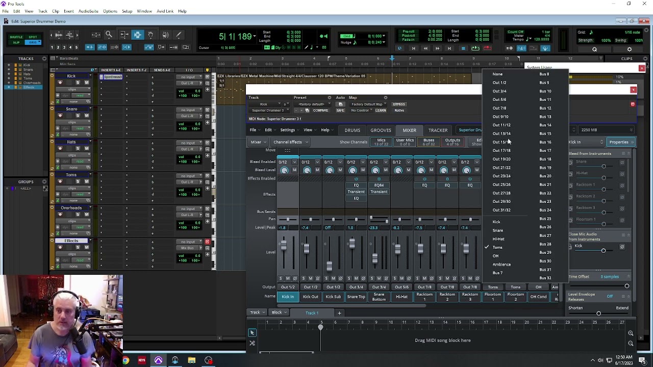The width and height of the screenshot is (653, 367).
Task: Select the scissors split tool
Action: [x=252, y=343]
